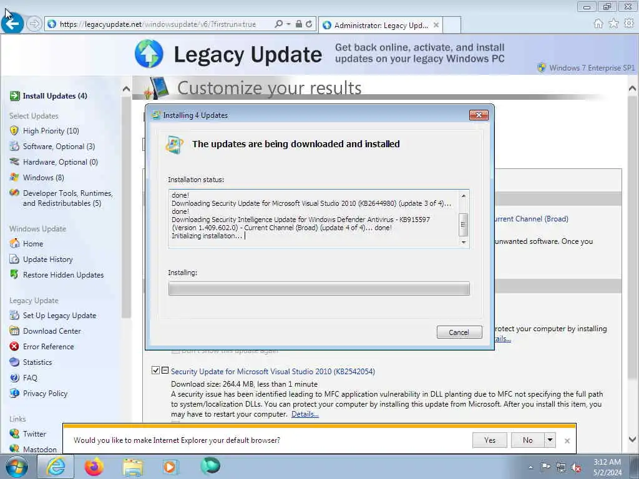Open the Internet Explorer Home icon
Image resolution: width=639 pixels, height=479 pixels.
(598, 24)
